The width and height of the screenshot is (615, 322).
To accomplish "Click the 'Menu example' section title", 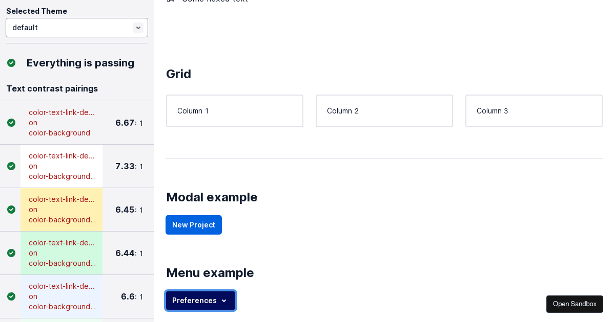I will point(210,272).
